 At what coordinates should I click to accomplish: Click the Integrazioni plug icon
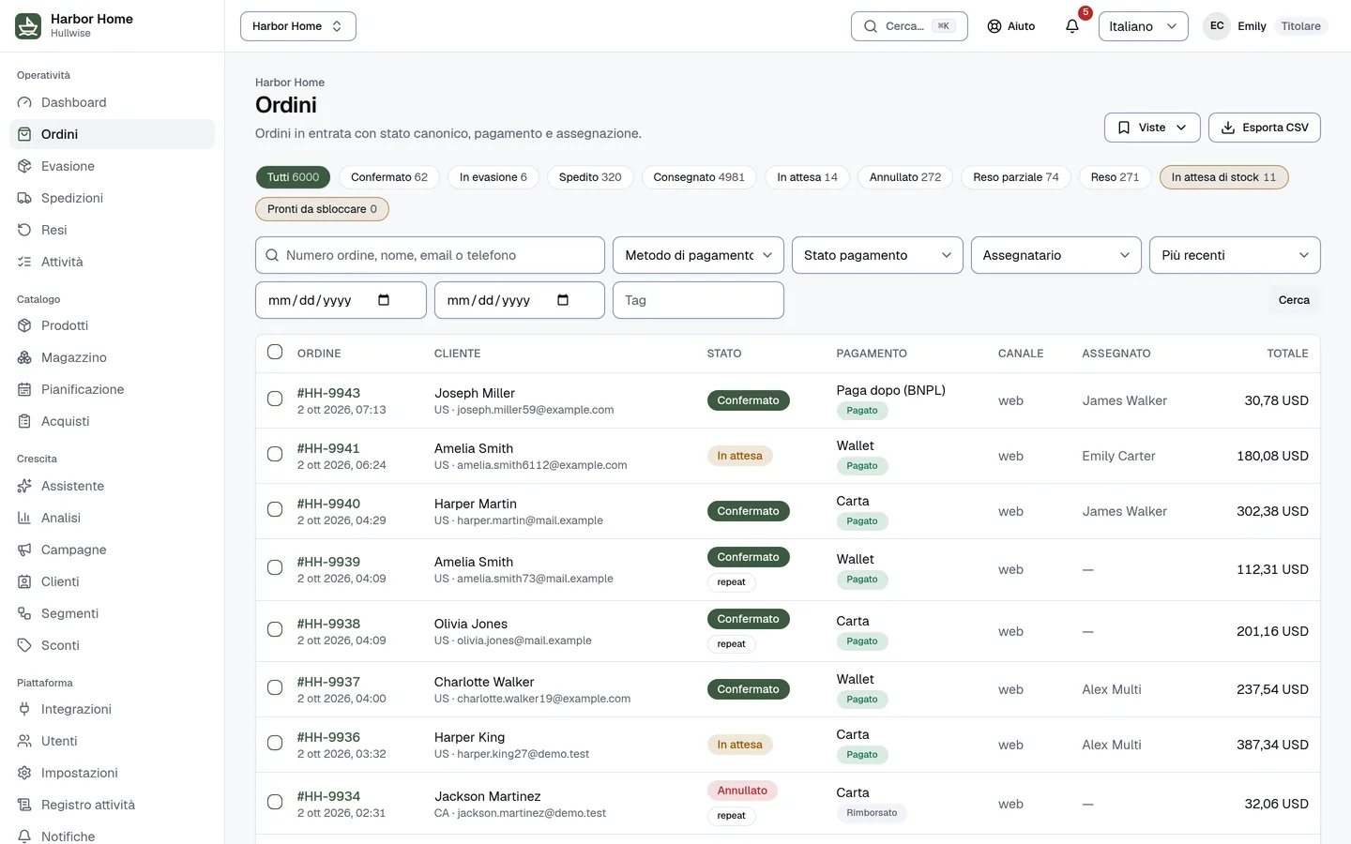(24, 709)
